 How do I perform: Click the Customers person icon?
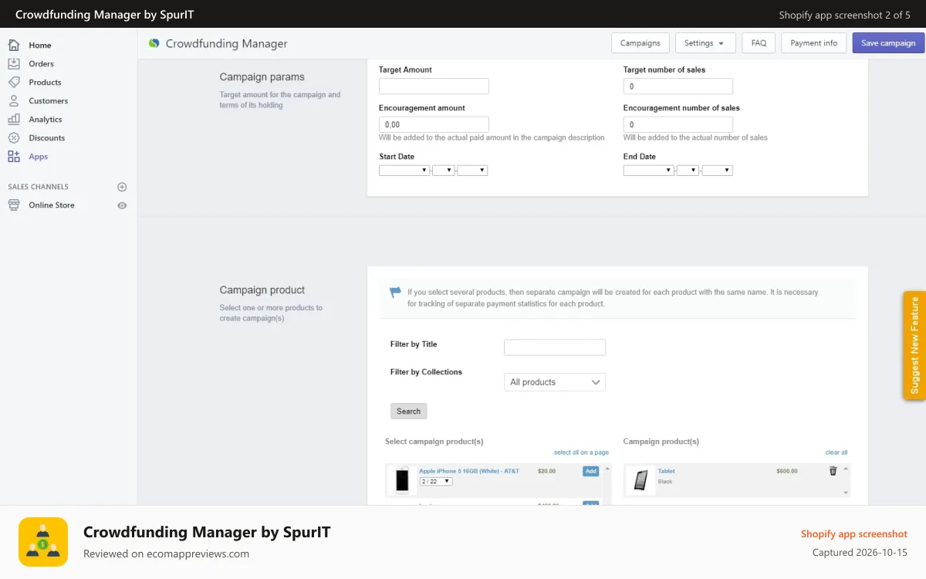[14, 101]
